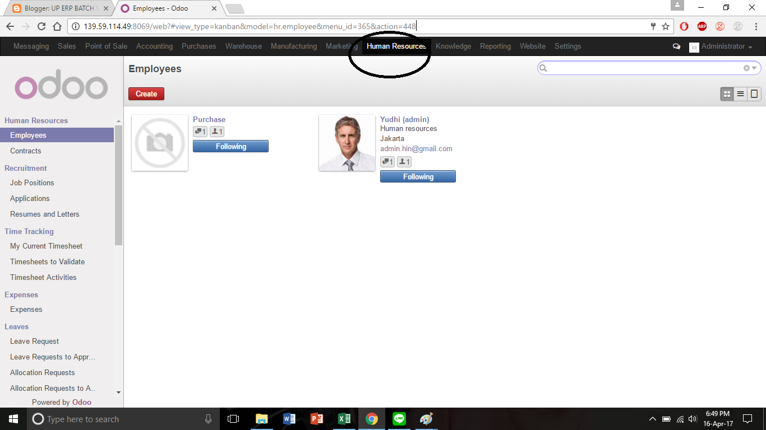
Task: Open the Settings menu
Action: pos(567,46)
